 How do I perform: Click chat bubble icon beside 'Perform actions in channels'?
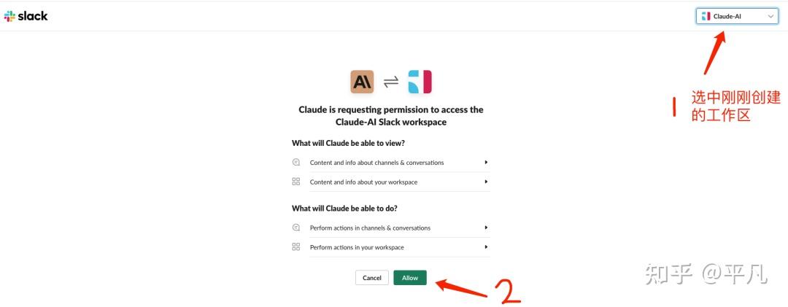(296, 228)
